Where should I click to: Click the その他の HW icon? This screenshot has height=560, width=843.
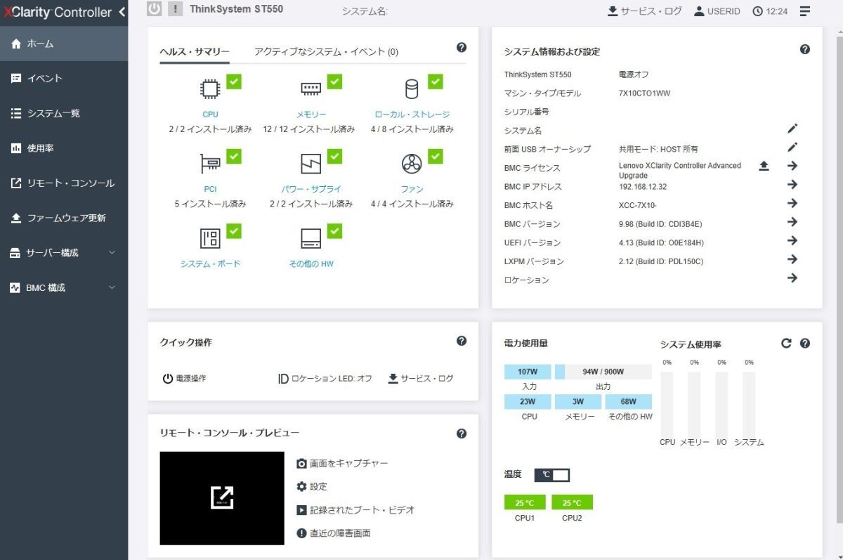[311, 238]
